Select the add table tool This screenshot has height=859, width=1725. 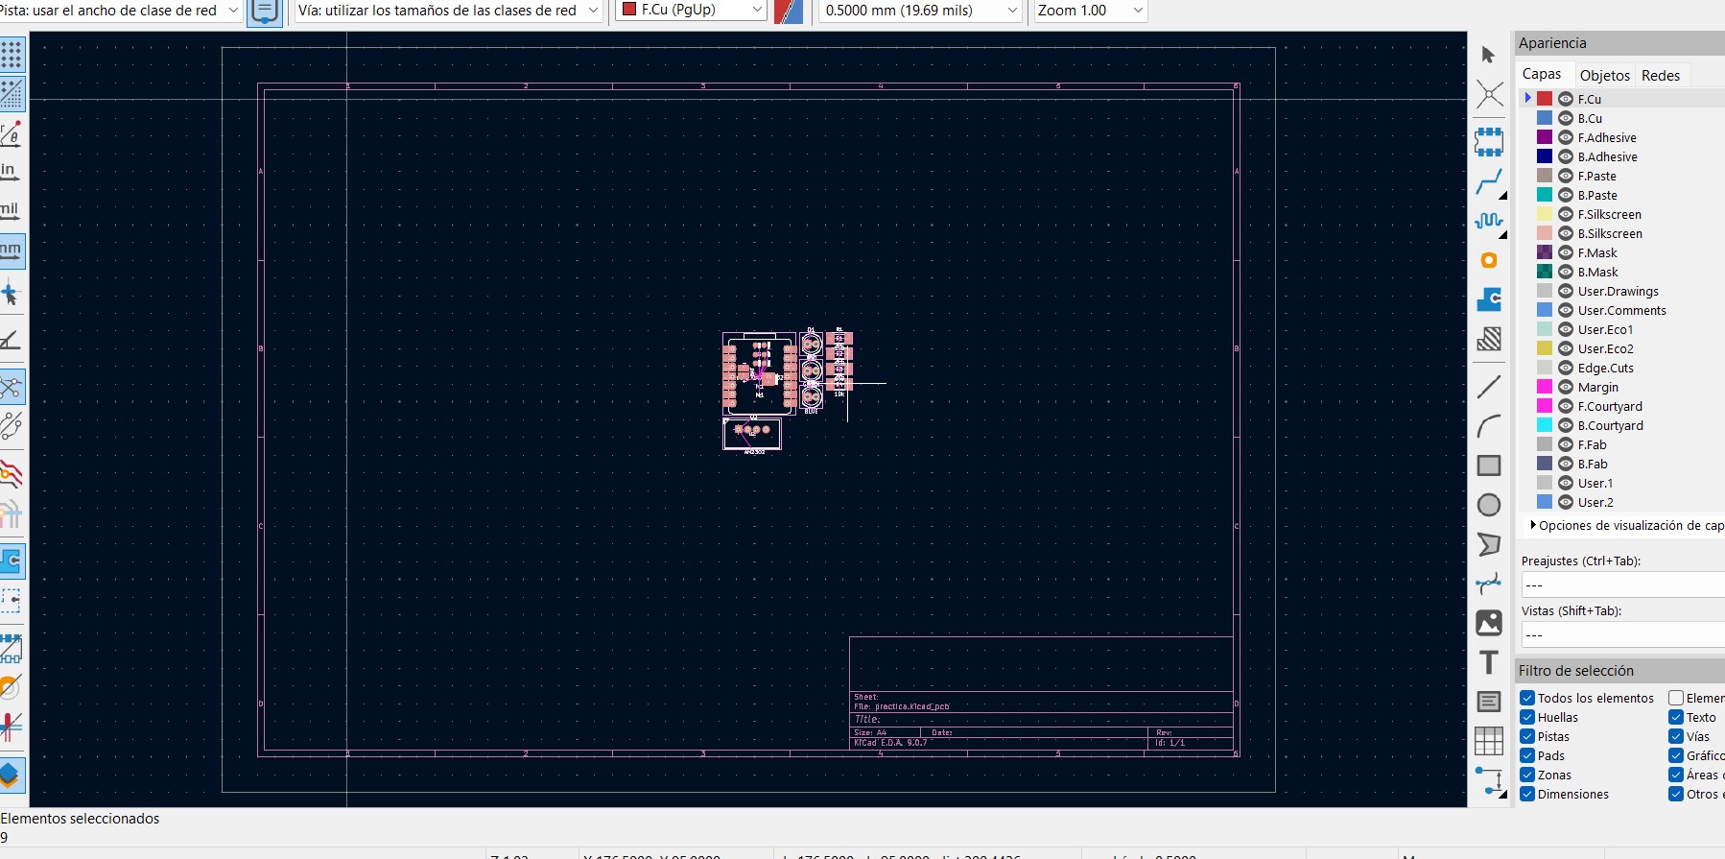point(1489,741)
